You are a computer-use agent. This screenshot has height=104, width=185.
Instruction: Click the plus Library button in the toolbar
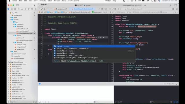pos(171,5)
